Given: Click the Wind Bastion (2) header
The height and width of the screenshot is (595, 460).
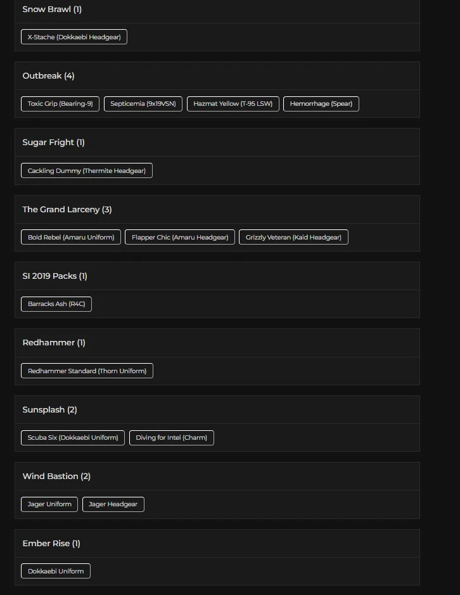Looking at the screenshot, I should coord(217,477).
